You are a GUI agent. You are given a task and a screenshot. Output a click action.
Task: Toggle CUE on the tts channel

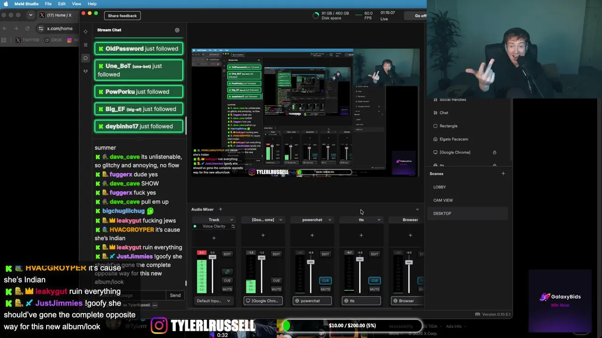click(374, 281)
